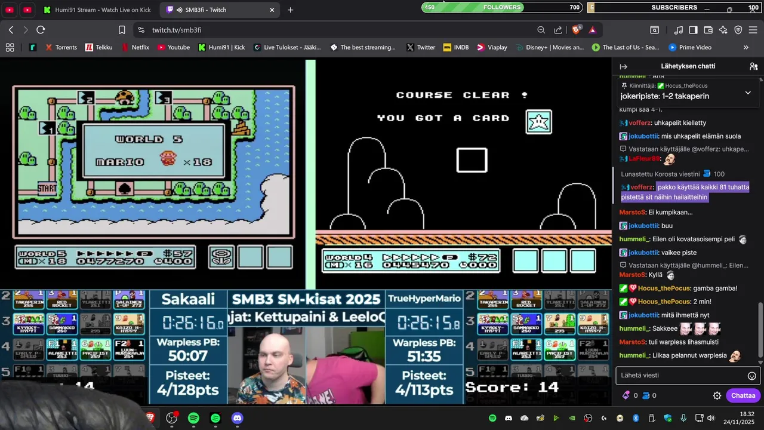
Task: Show more bookmarks with double chevron
Action: (745, 47)
